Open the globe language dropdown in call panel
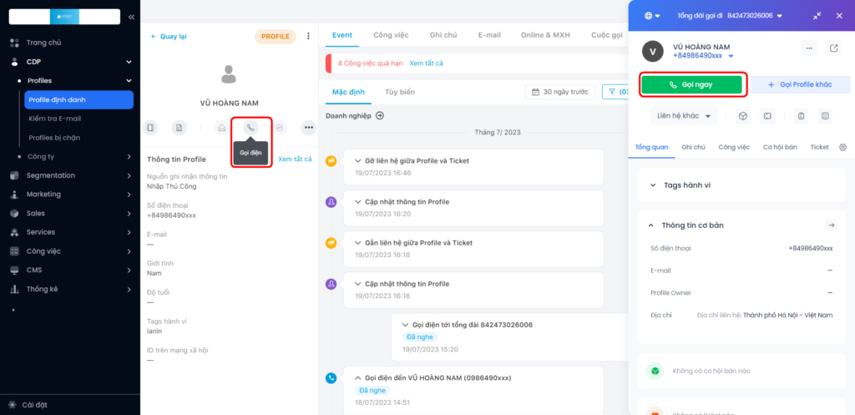 pos(652,16)
